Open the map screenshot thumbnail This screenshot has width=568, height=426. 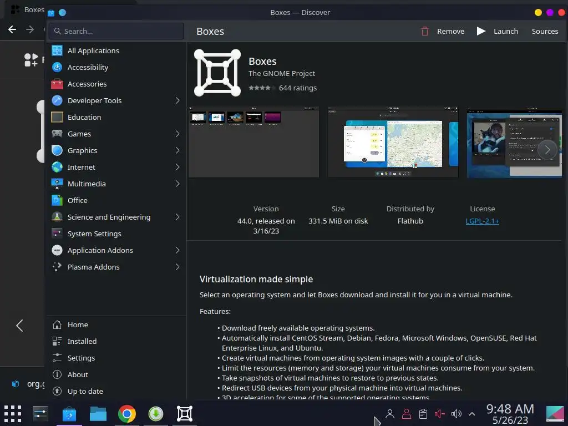point(393,143)
